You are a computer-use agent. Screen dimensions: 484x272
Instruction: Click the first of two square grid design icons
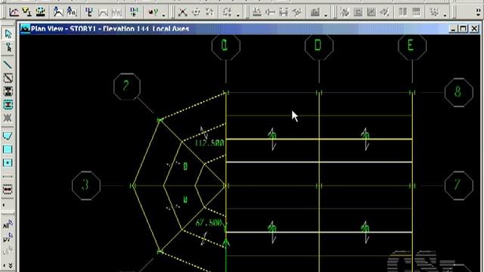(358, 12)
